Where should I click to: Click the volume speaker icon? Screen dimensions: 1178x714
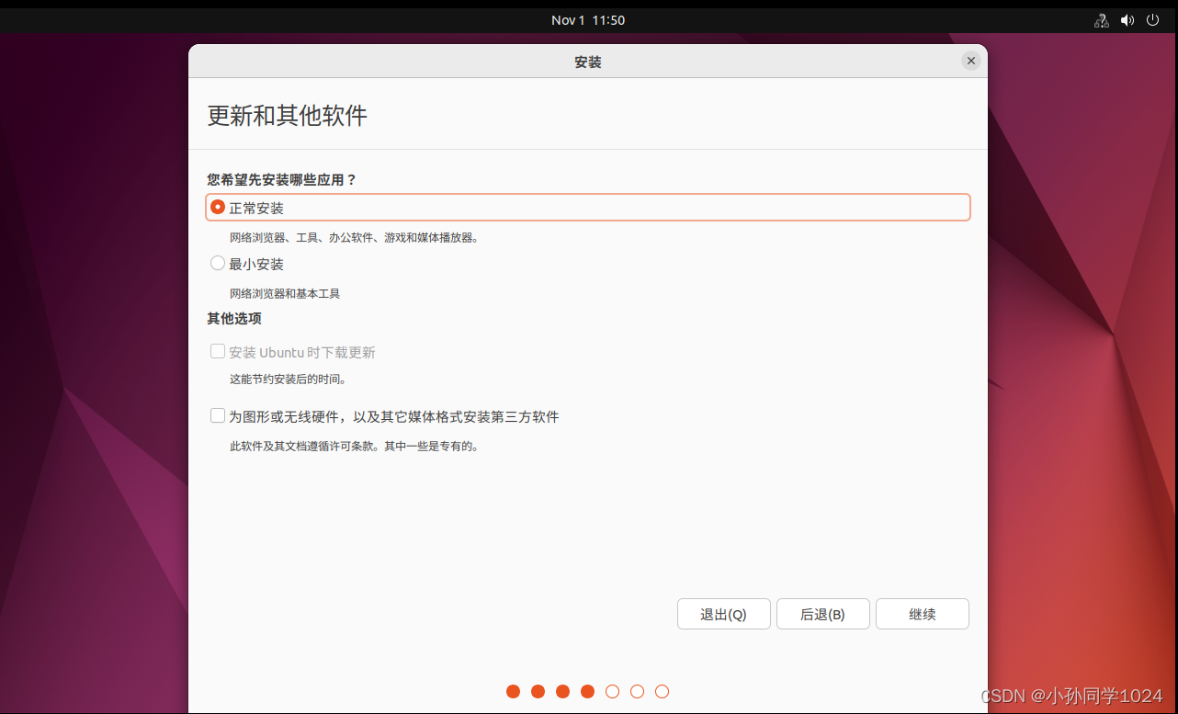(x=1127, y=19)
